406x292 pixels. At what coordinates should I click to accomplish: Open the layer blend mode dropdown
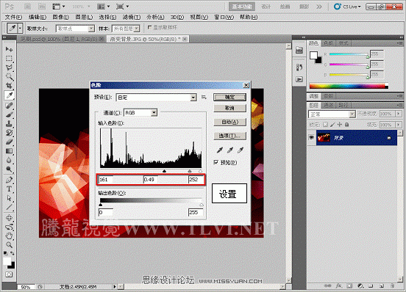(332, 114)
